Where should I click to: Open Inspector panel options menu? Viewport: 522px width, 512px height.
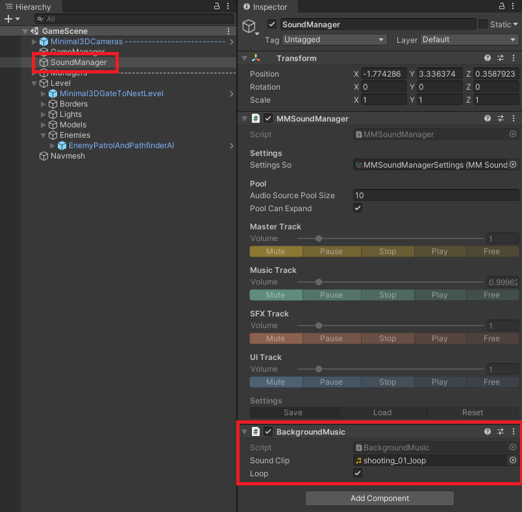513,6
